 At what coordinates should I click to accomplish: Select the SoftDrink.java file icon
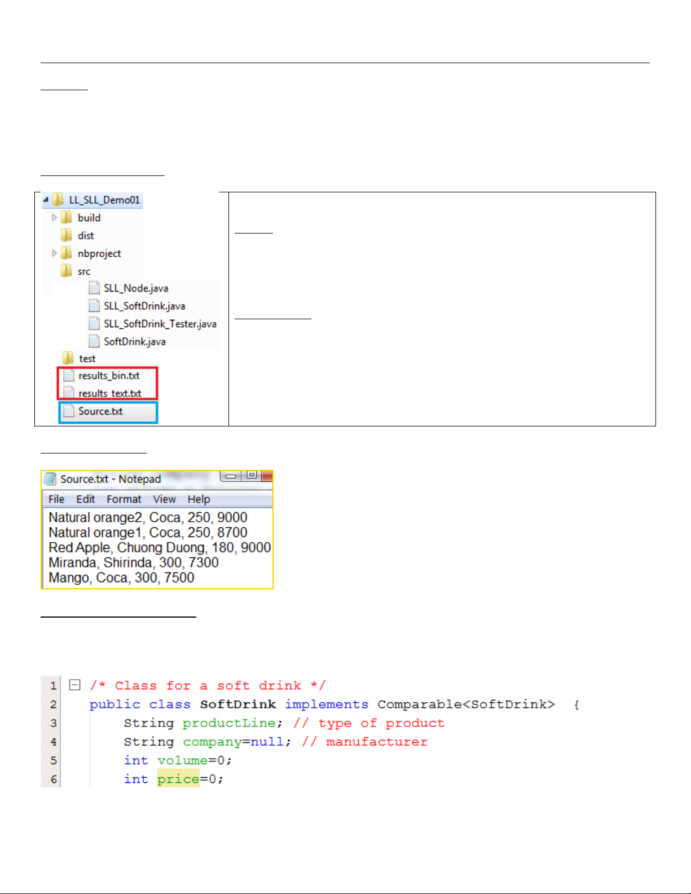pyautogui.click(x=94, y=341)
